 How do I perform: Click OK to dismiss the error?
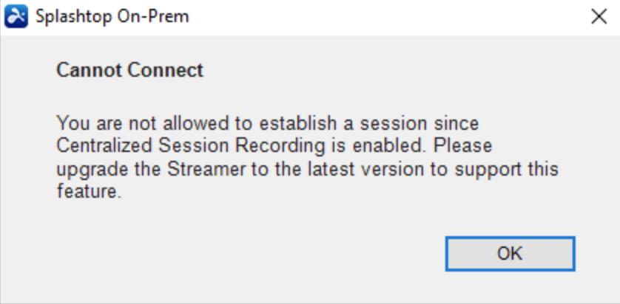(x=510, y=254)
